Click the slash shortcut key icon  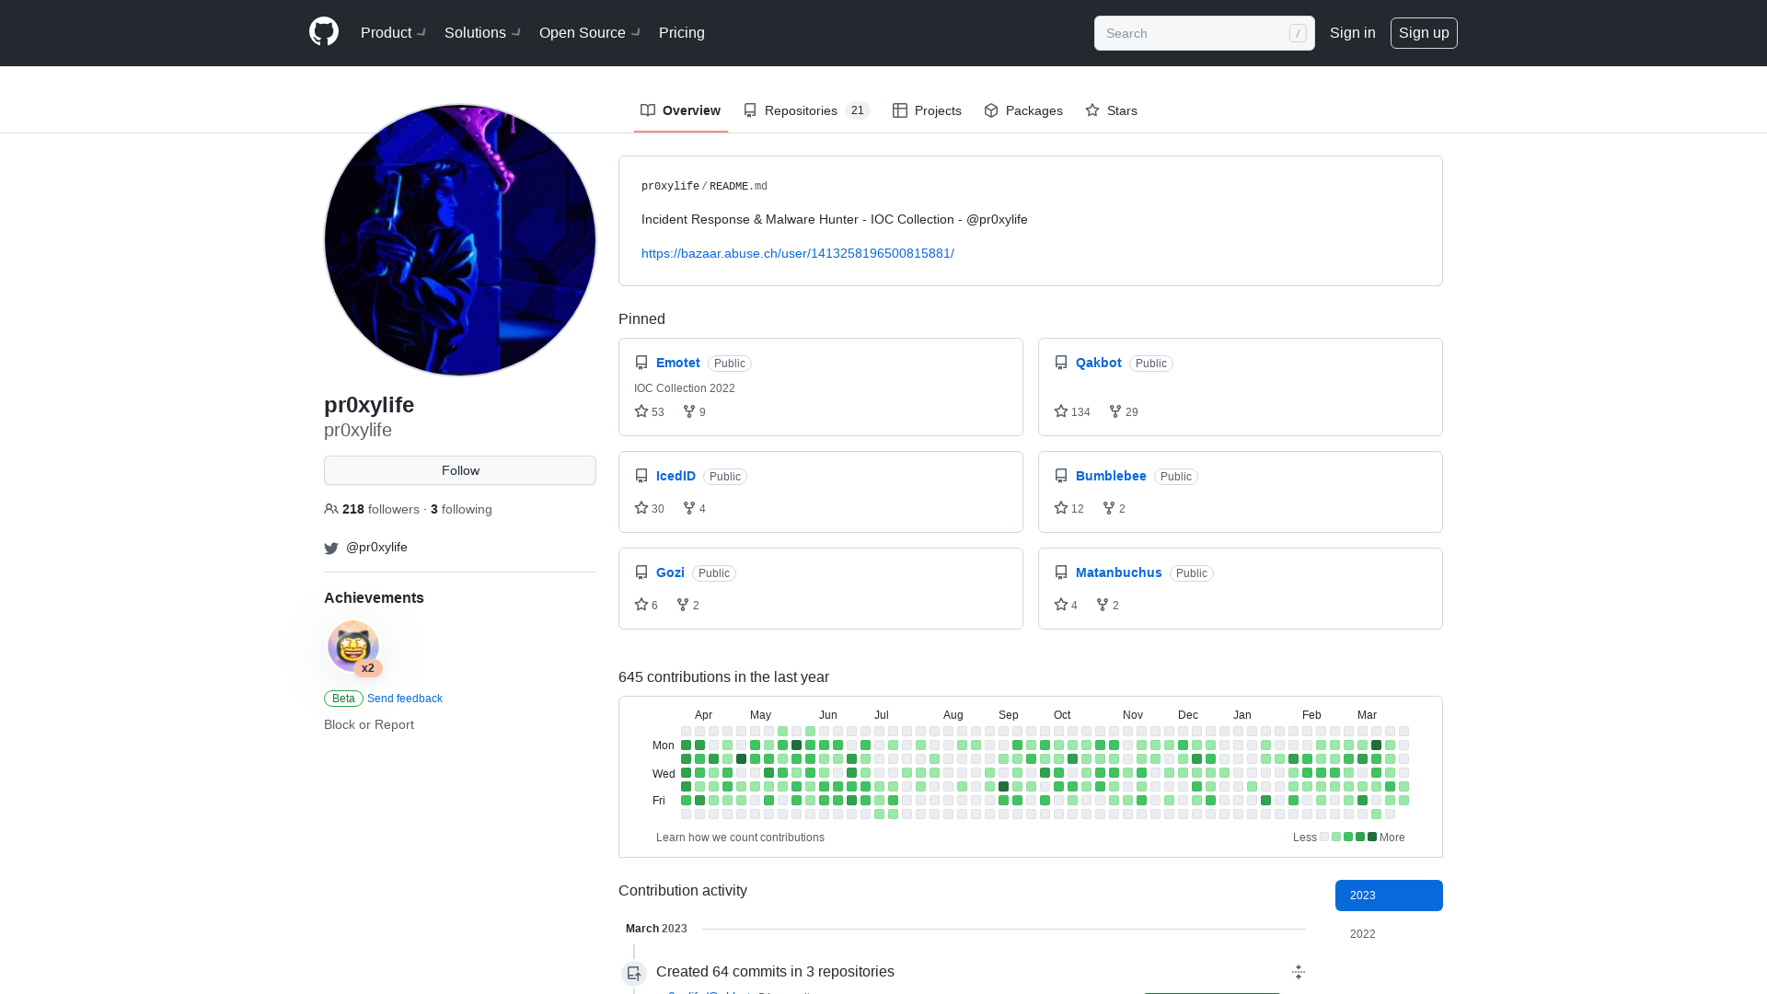pos(1298,33)
